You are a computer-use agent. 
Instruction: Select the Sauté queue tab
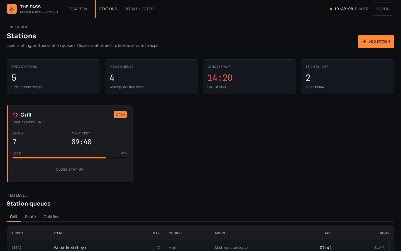30,217
